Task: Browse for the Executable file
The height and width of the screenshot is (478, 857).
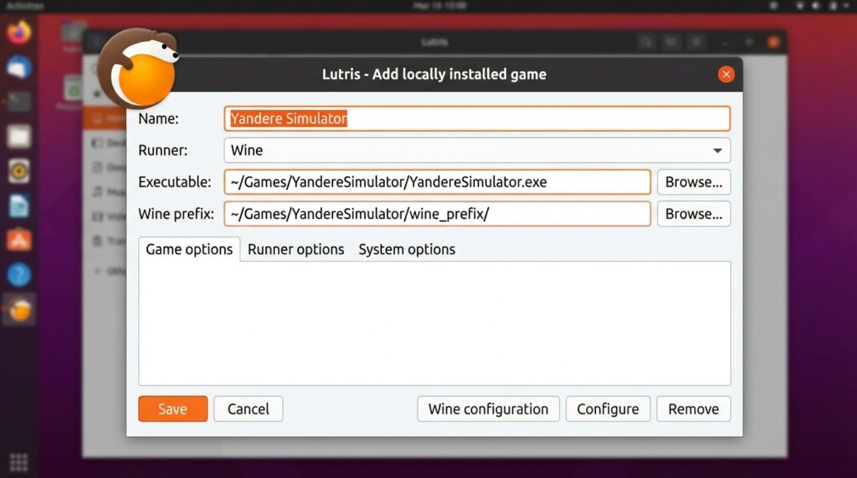Action: coord(693,182)
